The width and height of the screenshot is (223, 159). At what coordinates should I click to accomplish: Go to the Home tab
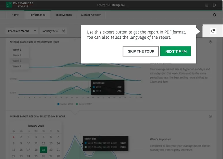(15, 15)
